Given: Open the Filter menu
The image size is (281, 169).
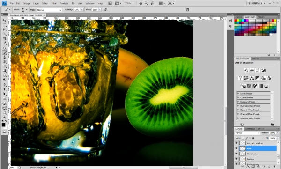Looking at the screenshot, I should pos(54,3).
